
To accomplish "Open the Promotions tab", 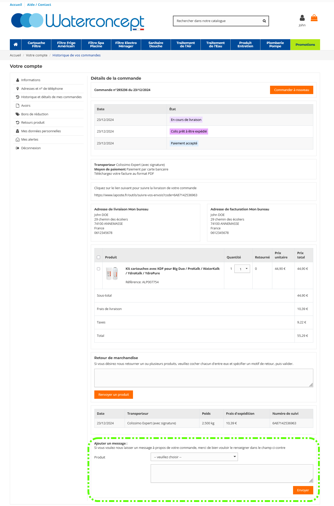I will pos(305,45).
